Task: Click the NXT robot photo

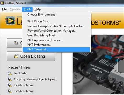Action: point(99,65)
